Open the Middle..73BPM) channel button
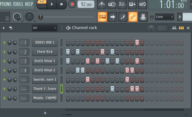Image resolution: width=192 pixels, height=117 pixels. [45, 98]
